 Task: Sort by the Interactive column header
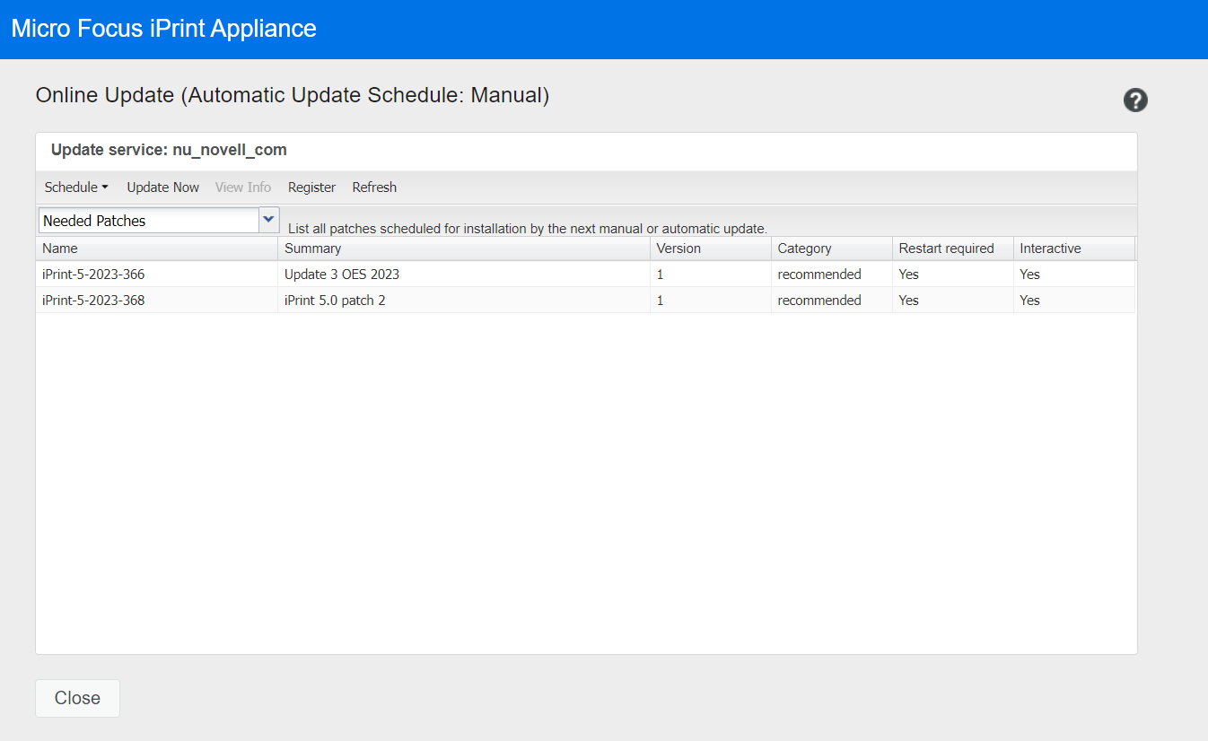coord(1050,248)
